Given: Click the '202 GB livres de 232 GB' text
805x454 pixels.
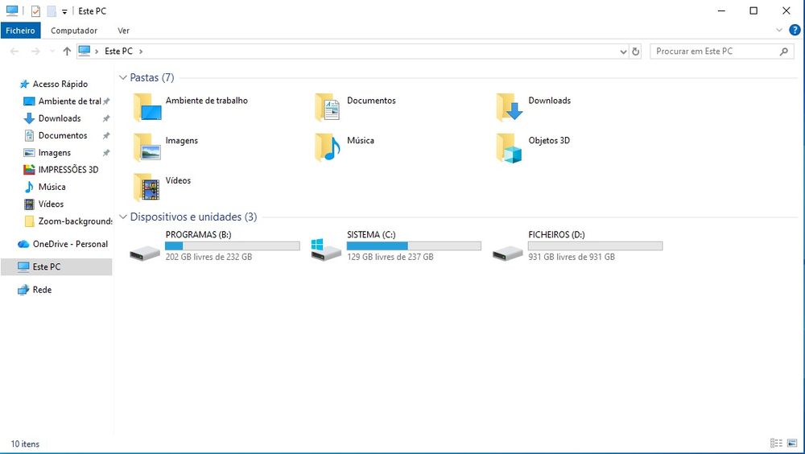Looking at the screenshot, I should coord(208,257).
